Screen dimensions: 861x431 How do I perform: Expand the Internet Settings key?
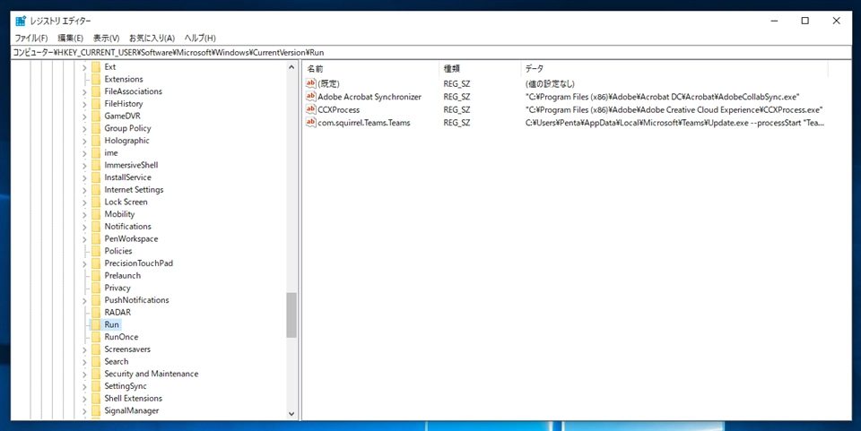coord(84,190)
